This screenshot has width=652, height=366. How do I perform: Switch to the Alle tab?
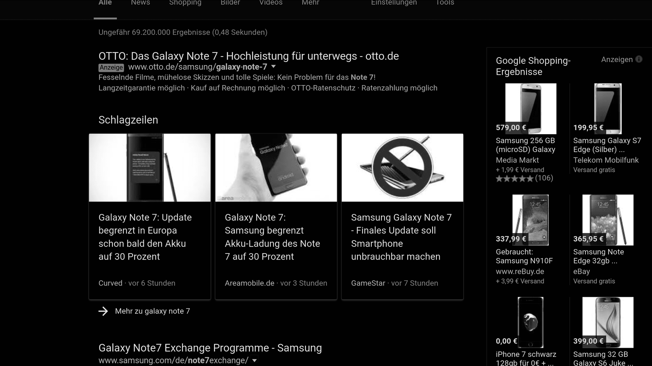coord(105,3)
